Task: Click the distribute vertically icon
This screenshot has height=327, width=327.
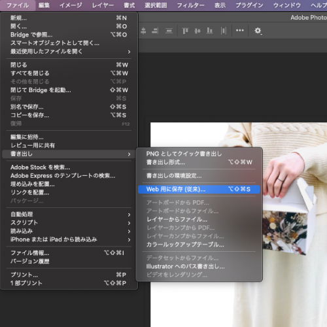Action: pos(169,31)
